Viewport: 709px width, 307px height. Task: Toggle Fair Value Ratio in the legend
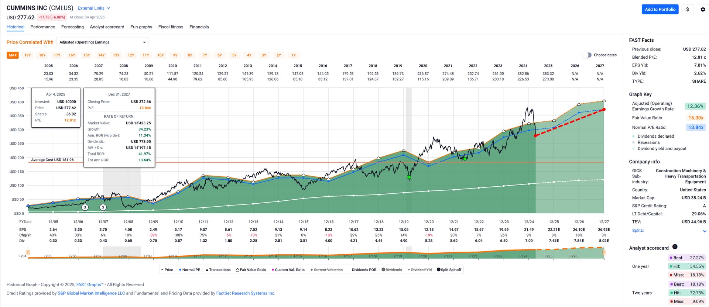(251, 270)
